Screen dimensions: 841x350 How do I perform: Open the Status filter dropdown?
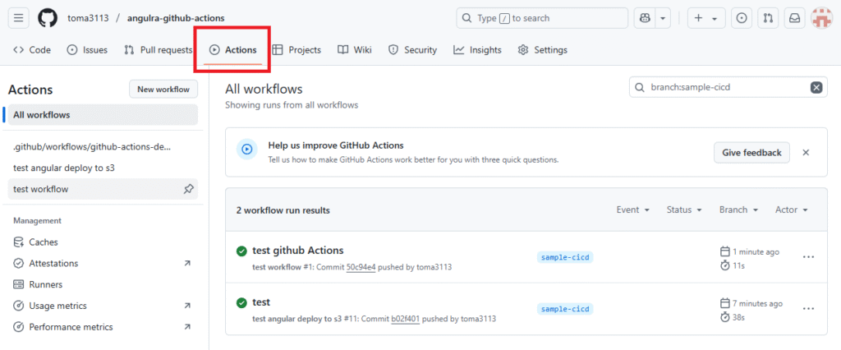point(684,210)
